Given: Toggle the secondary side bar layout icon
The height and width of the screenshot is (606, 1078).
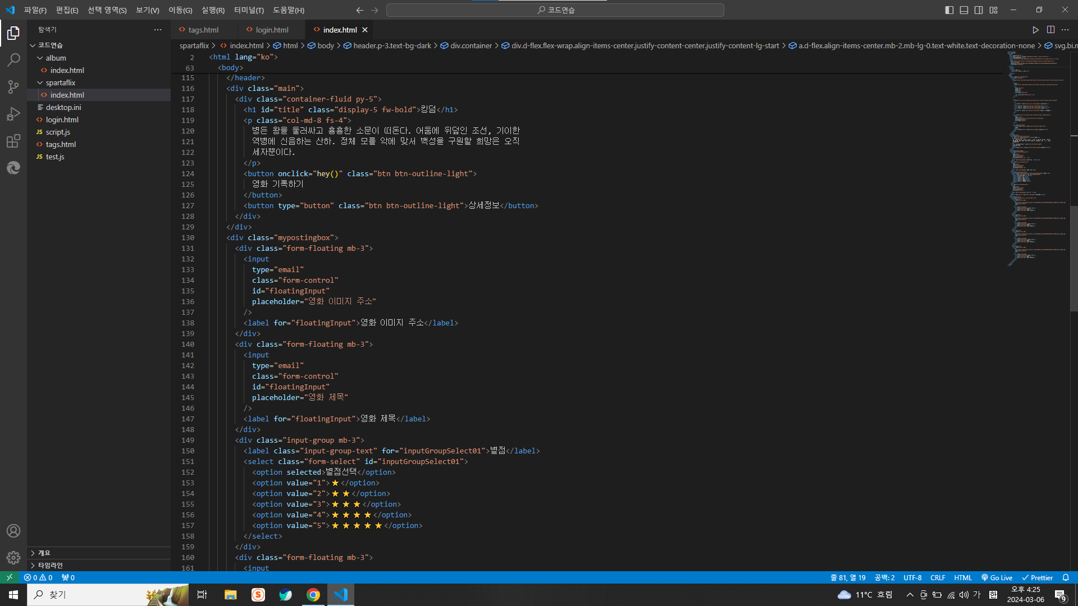Looking at the screenshot, I should click(x=979, y=10).
